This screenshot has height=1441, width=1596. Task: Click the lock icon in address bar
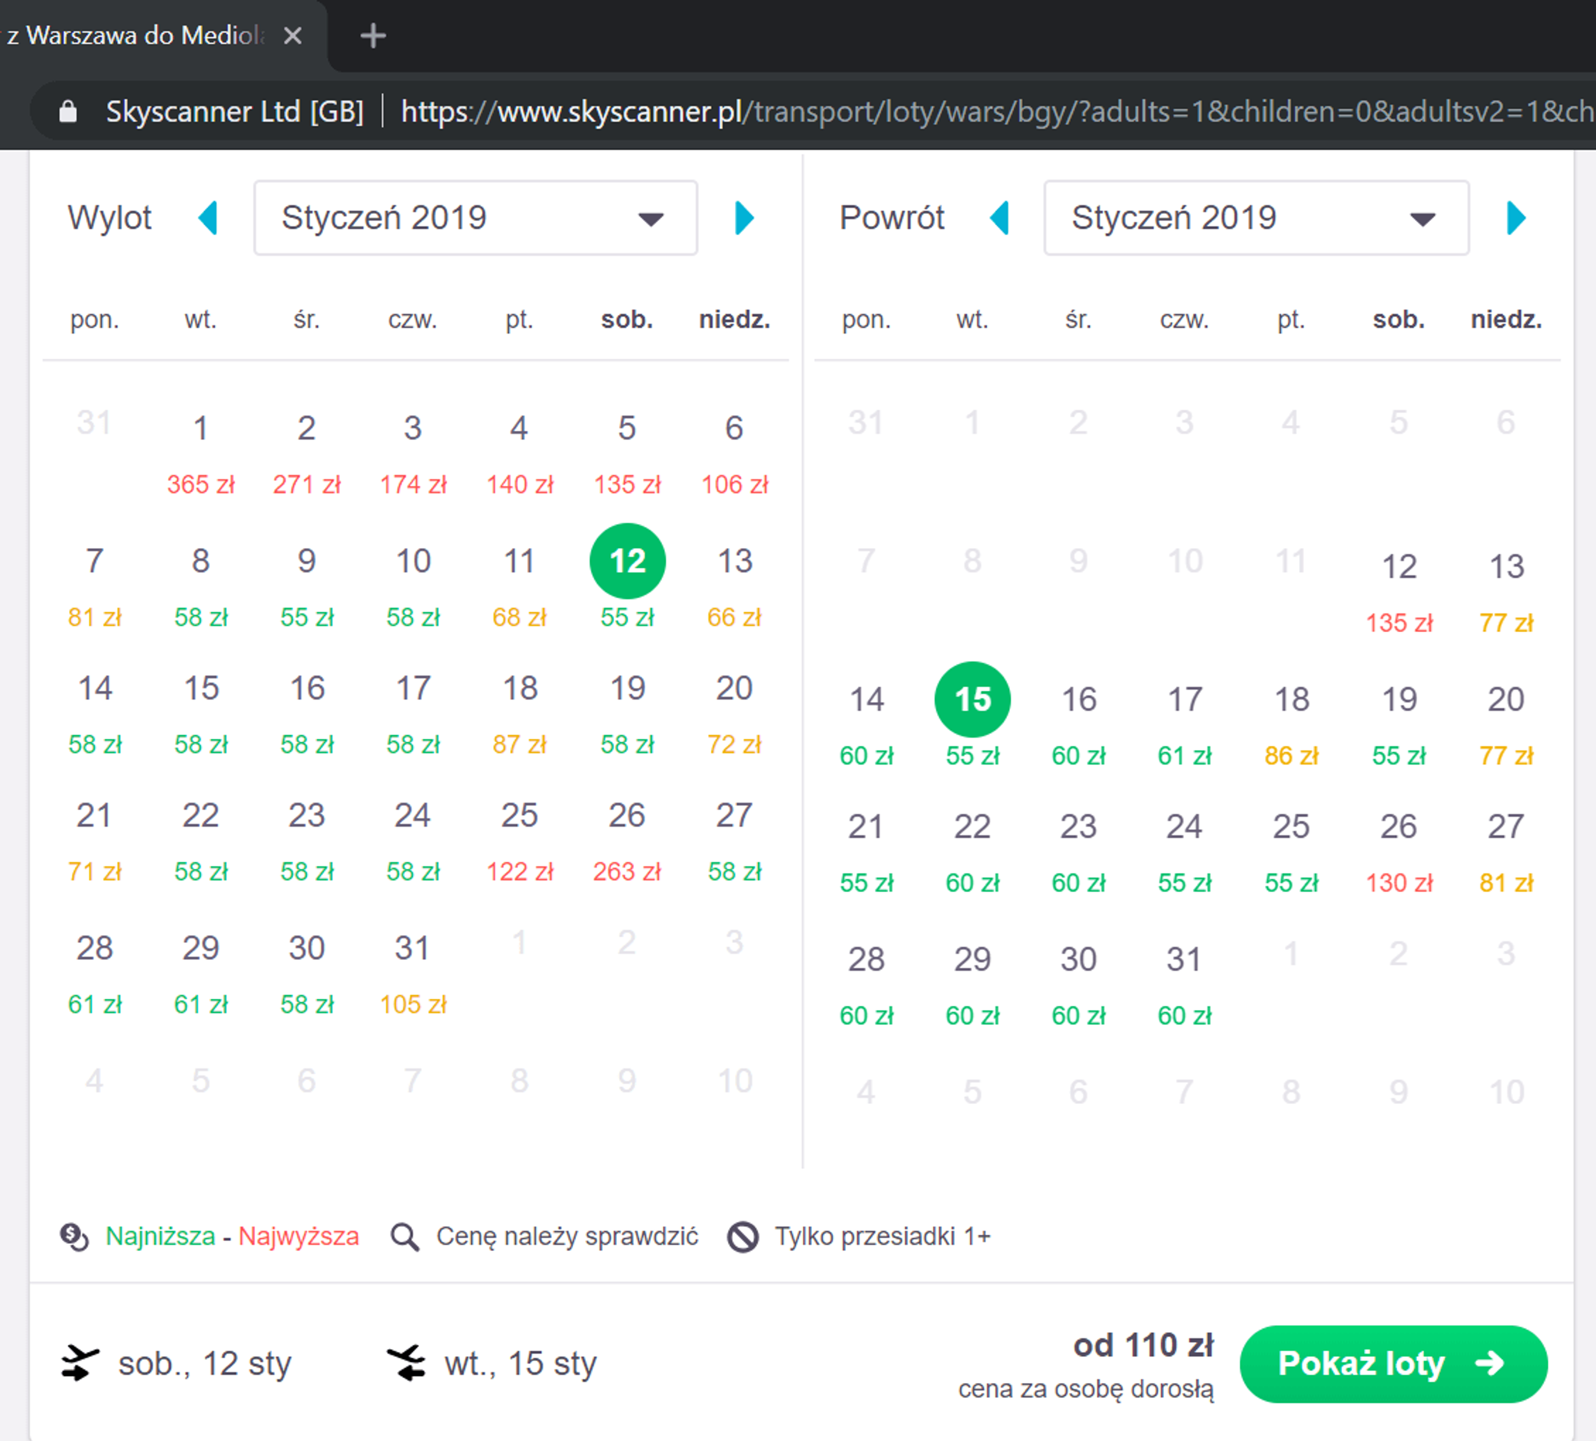click(69, 112)
